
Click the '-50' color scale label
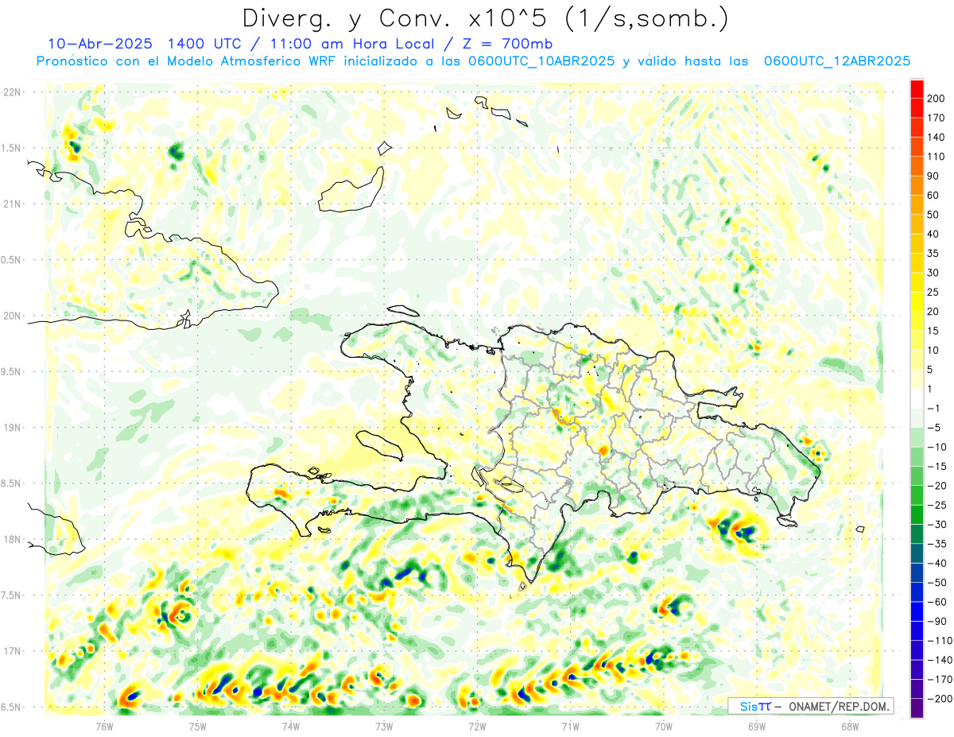point(937,582)
